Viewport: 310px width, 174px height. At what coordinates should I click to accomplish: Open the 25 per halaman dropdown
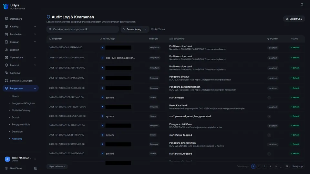[57, 166]
